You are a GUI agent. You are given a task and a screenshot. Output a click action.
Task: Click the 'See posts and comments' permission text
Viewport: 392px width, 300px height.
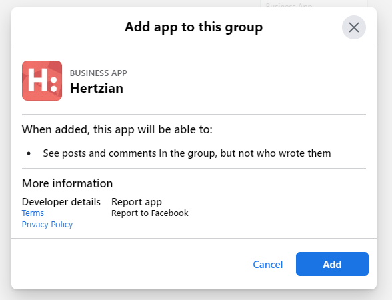coord(187,153)
